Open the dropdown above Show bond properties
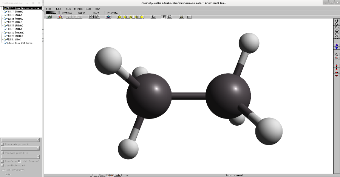Screen dimensions: 340x177 [x=21, y=148]
